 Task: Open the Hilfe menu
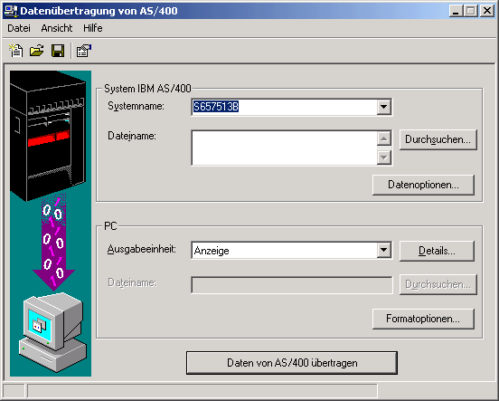point(93,28)
